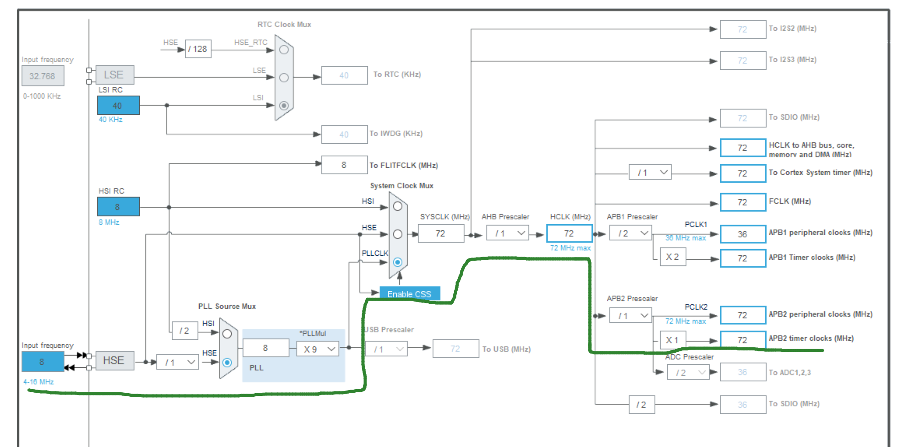Click the FCLK (MHz) value field

743,202
